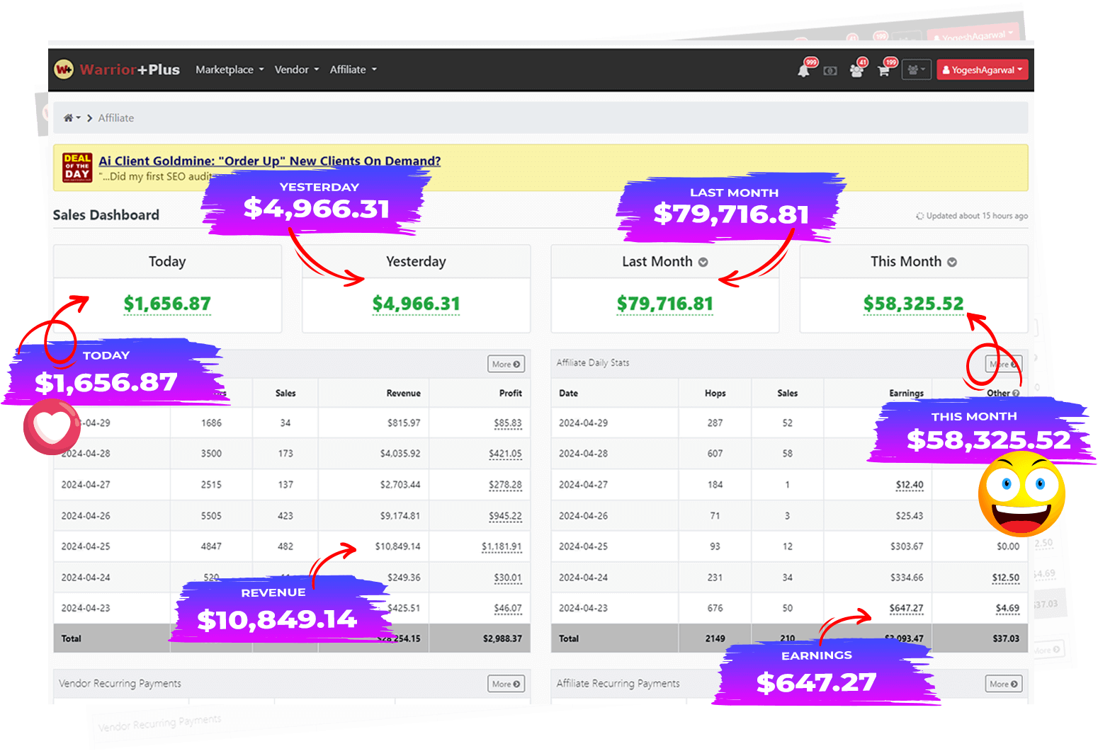Image resolution: width=1098 pixels, height=751 pixels.
Task: Expand the Last Month chevron selector
Action: pyautogui.click(x=703, y=262)
